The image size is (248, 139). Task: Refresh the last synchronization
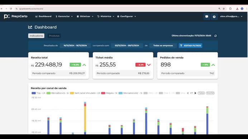pos(215,36)
